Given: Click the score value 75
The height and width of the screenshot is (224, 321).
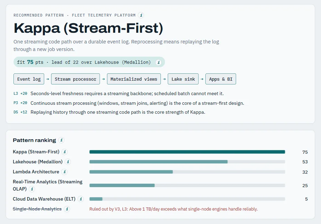Looking at the screenshot, I should coord(305,152).
